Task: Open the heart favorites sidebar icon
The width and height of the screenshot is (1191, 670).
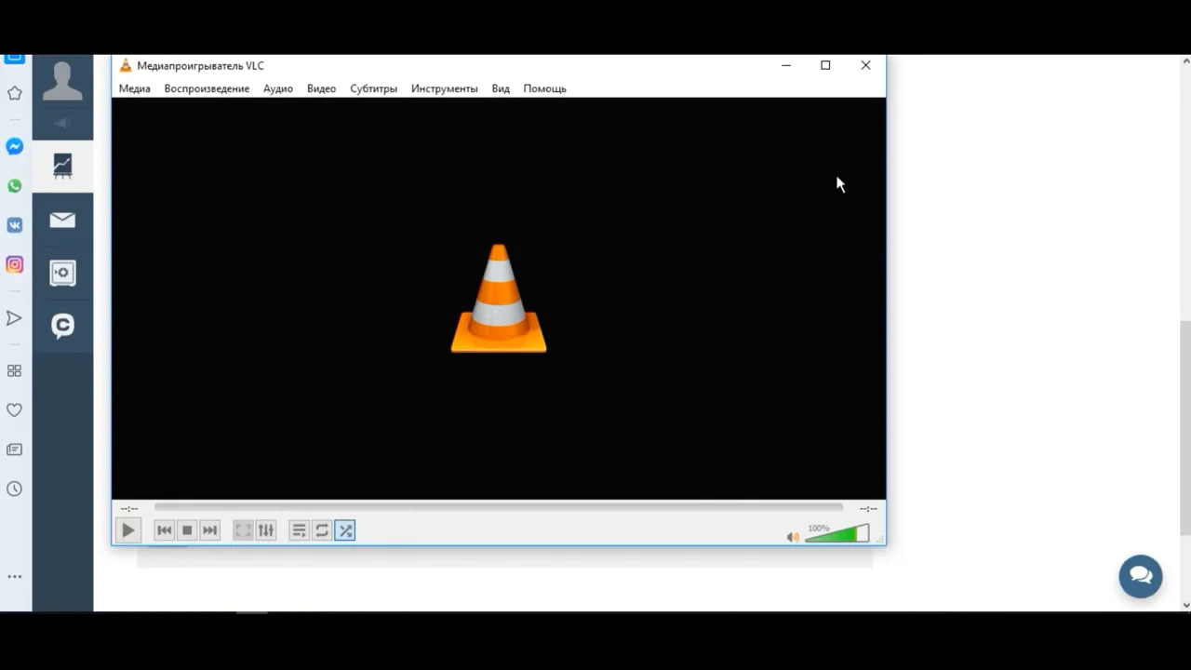Action: click(x=15, y=409)
